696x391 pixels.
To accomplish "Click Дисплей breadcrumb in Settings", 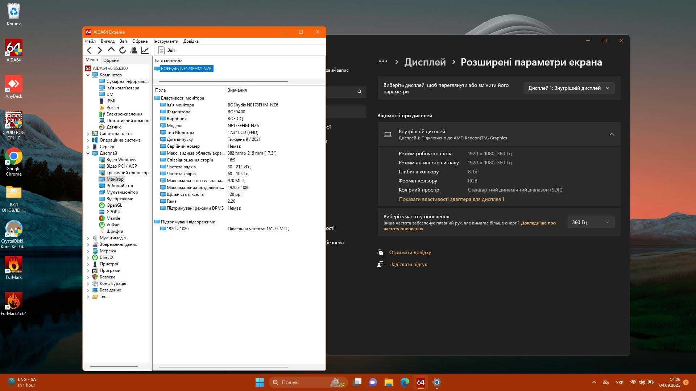I will pyautogui.click(x=425, y=62).
